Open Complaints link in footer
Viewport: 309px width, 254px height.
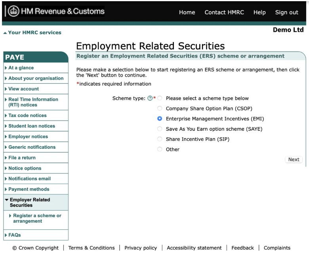tap(277, 248)
